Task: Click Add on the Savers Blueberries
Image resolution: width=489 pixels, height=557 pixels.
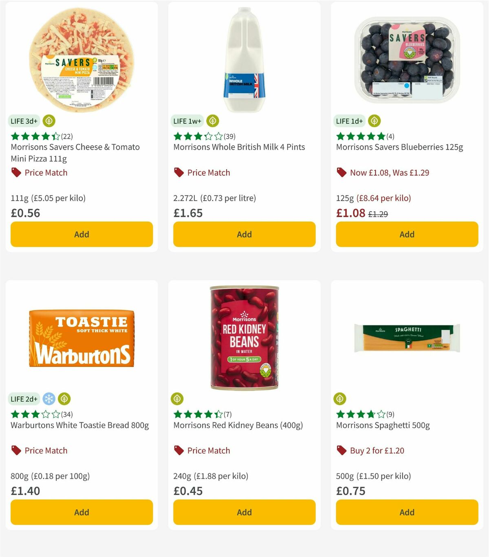Action: coord(406,234)
